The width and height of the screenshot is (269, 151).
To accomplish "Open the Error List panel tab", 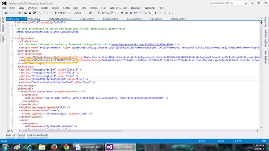I will tap(10, 135).
